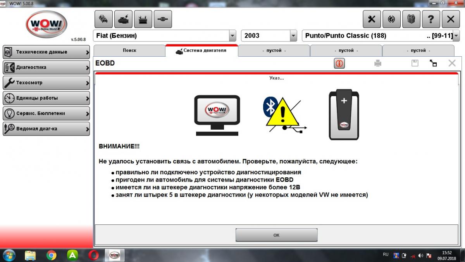The image size is (465, 262).
Task: Click the save diskette icon in EOBD bar
Action: pos(415,63)
